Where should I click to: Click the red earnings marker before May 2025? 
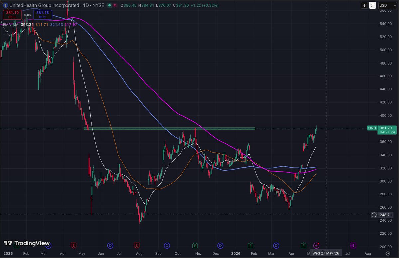point(74,246)
